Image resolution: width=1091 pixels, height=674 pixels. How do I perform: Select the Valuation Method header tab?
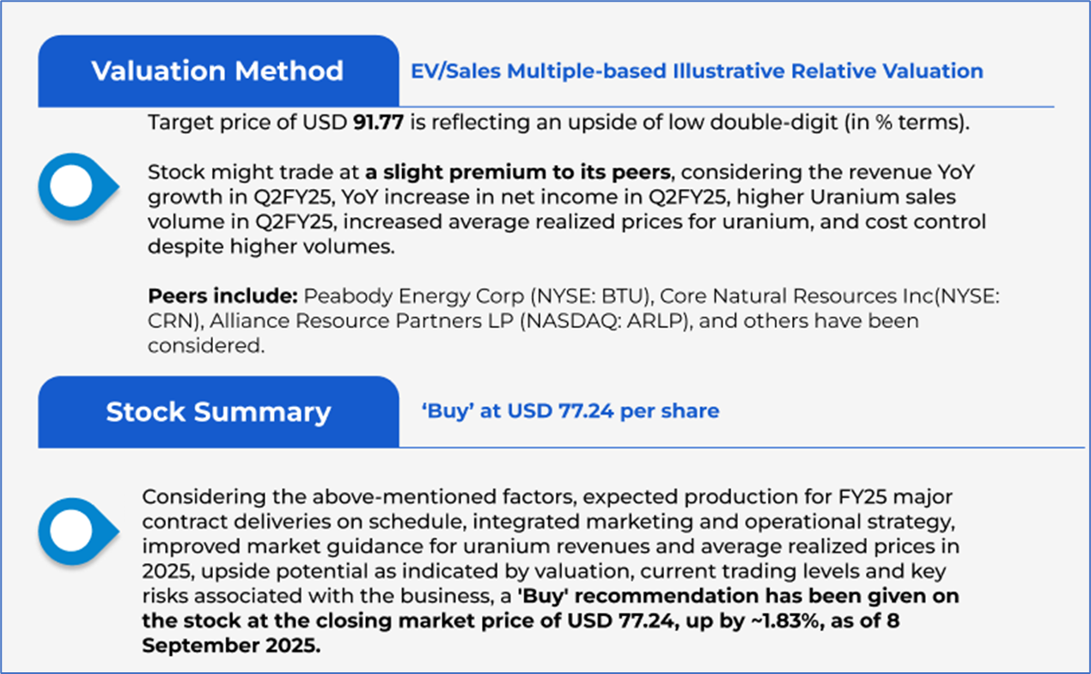217,71
